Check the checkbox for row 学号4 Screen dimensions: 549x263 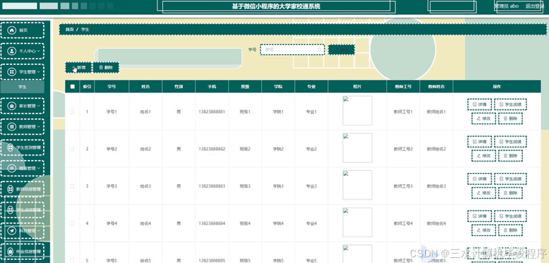72,224
